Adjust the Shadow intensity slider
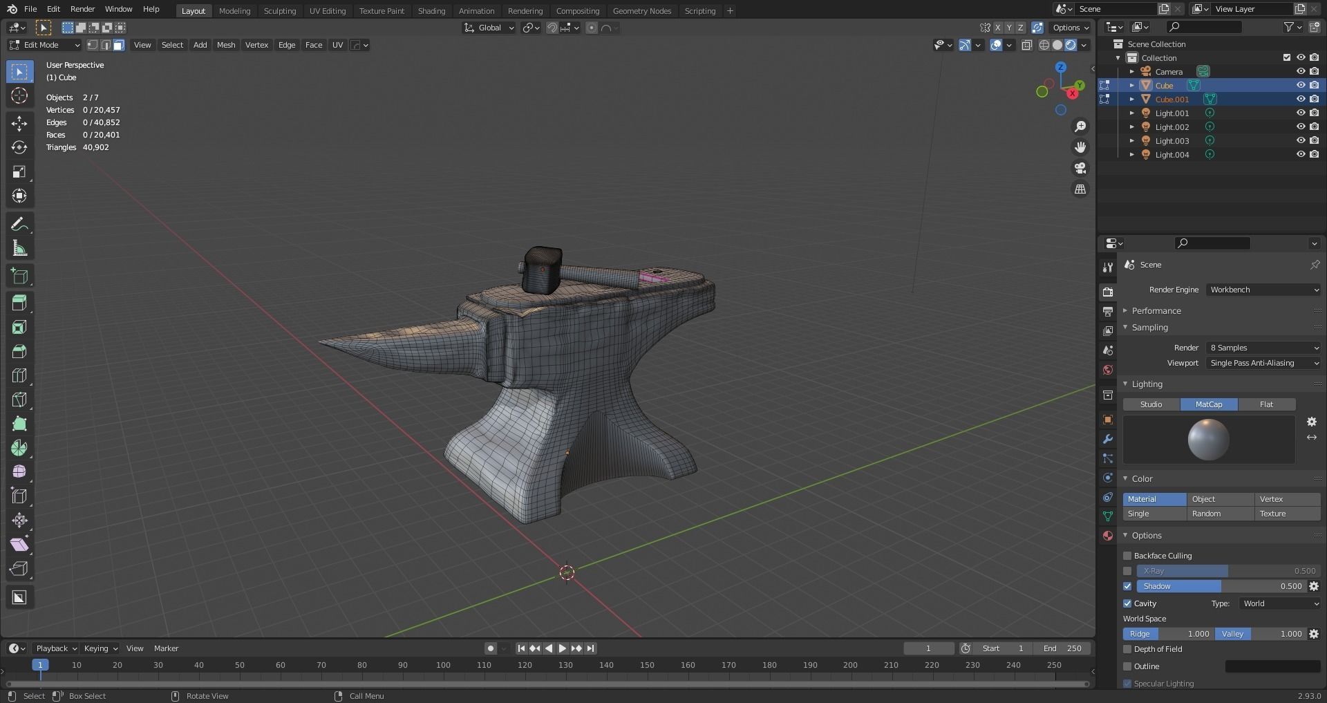The width and height of the screenshot is (1327, 703). (1221, 586)
